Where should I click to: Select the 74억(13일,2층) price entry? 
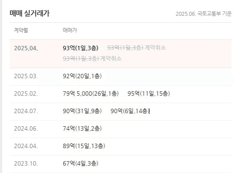[x=82, y=128]
